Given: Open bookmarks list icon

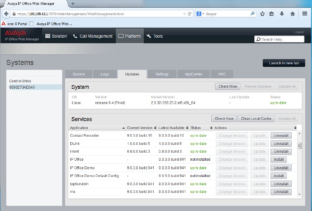Looking at the screenshot, I should tap(271, 14).
